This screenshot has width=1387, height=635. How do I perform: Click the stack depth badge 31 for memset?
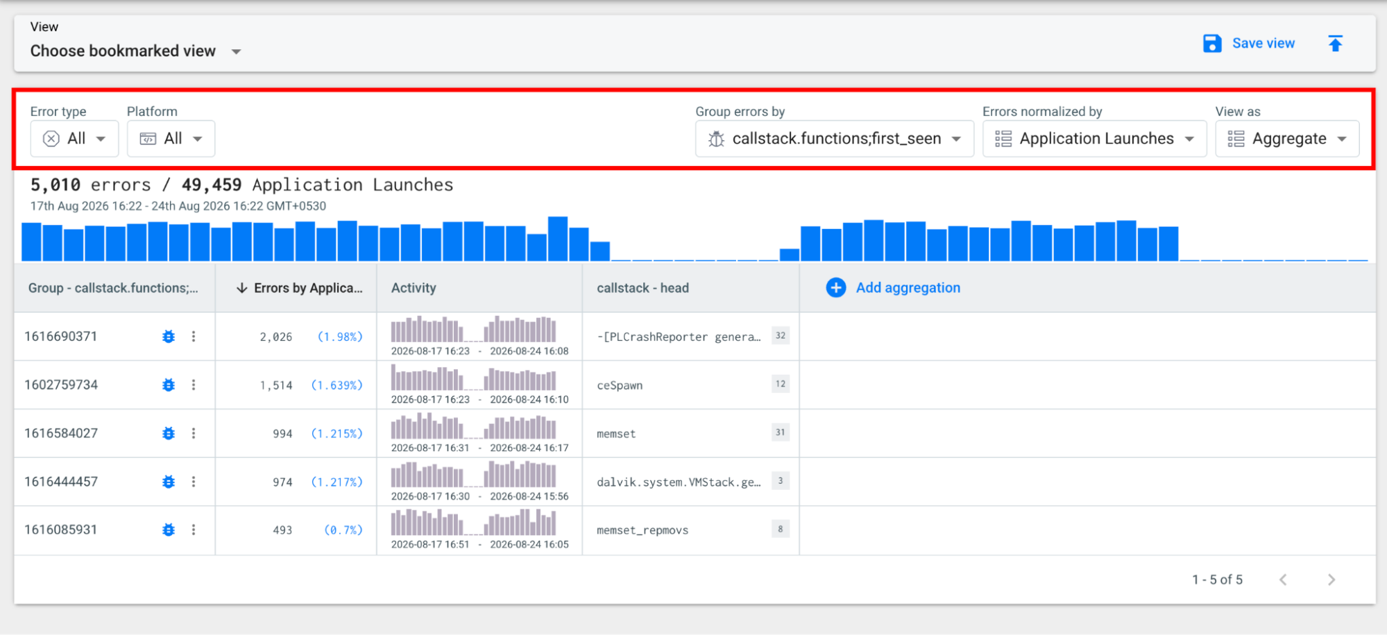pyautogui.click(x=781, y=432)
